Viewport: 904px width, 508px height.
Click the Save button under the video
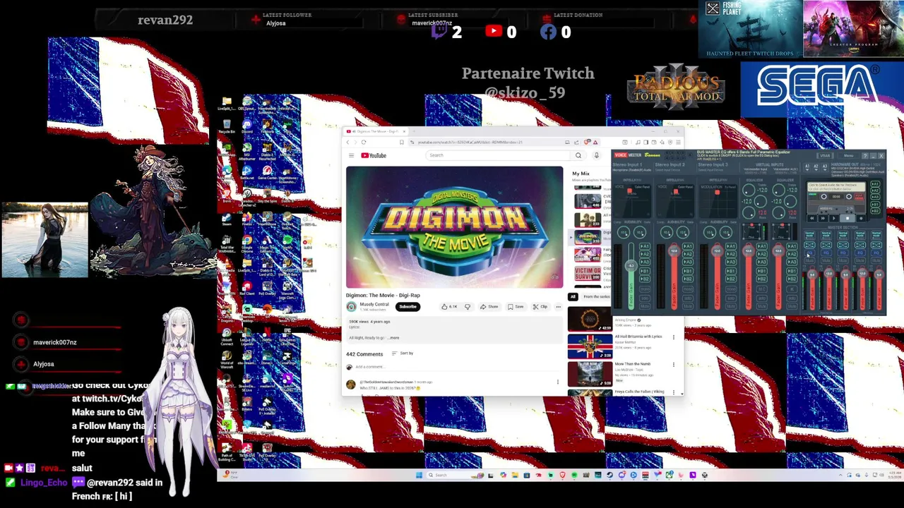(x=516, y=307)
